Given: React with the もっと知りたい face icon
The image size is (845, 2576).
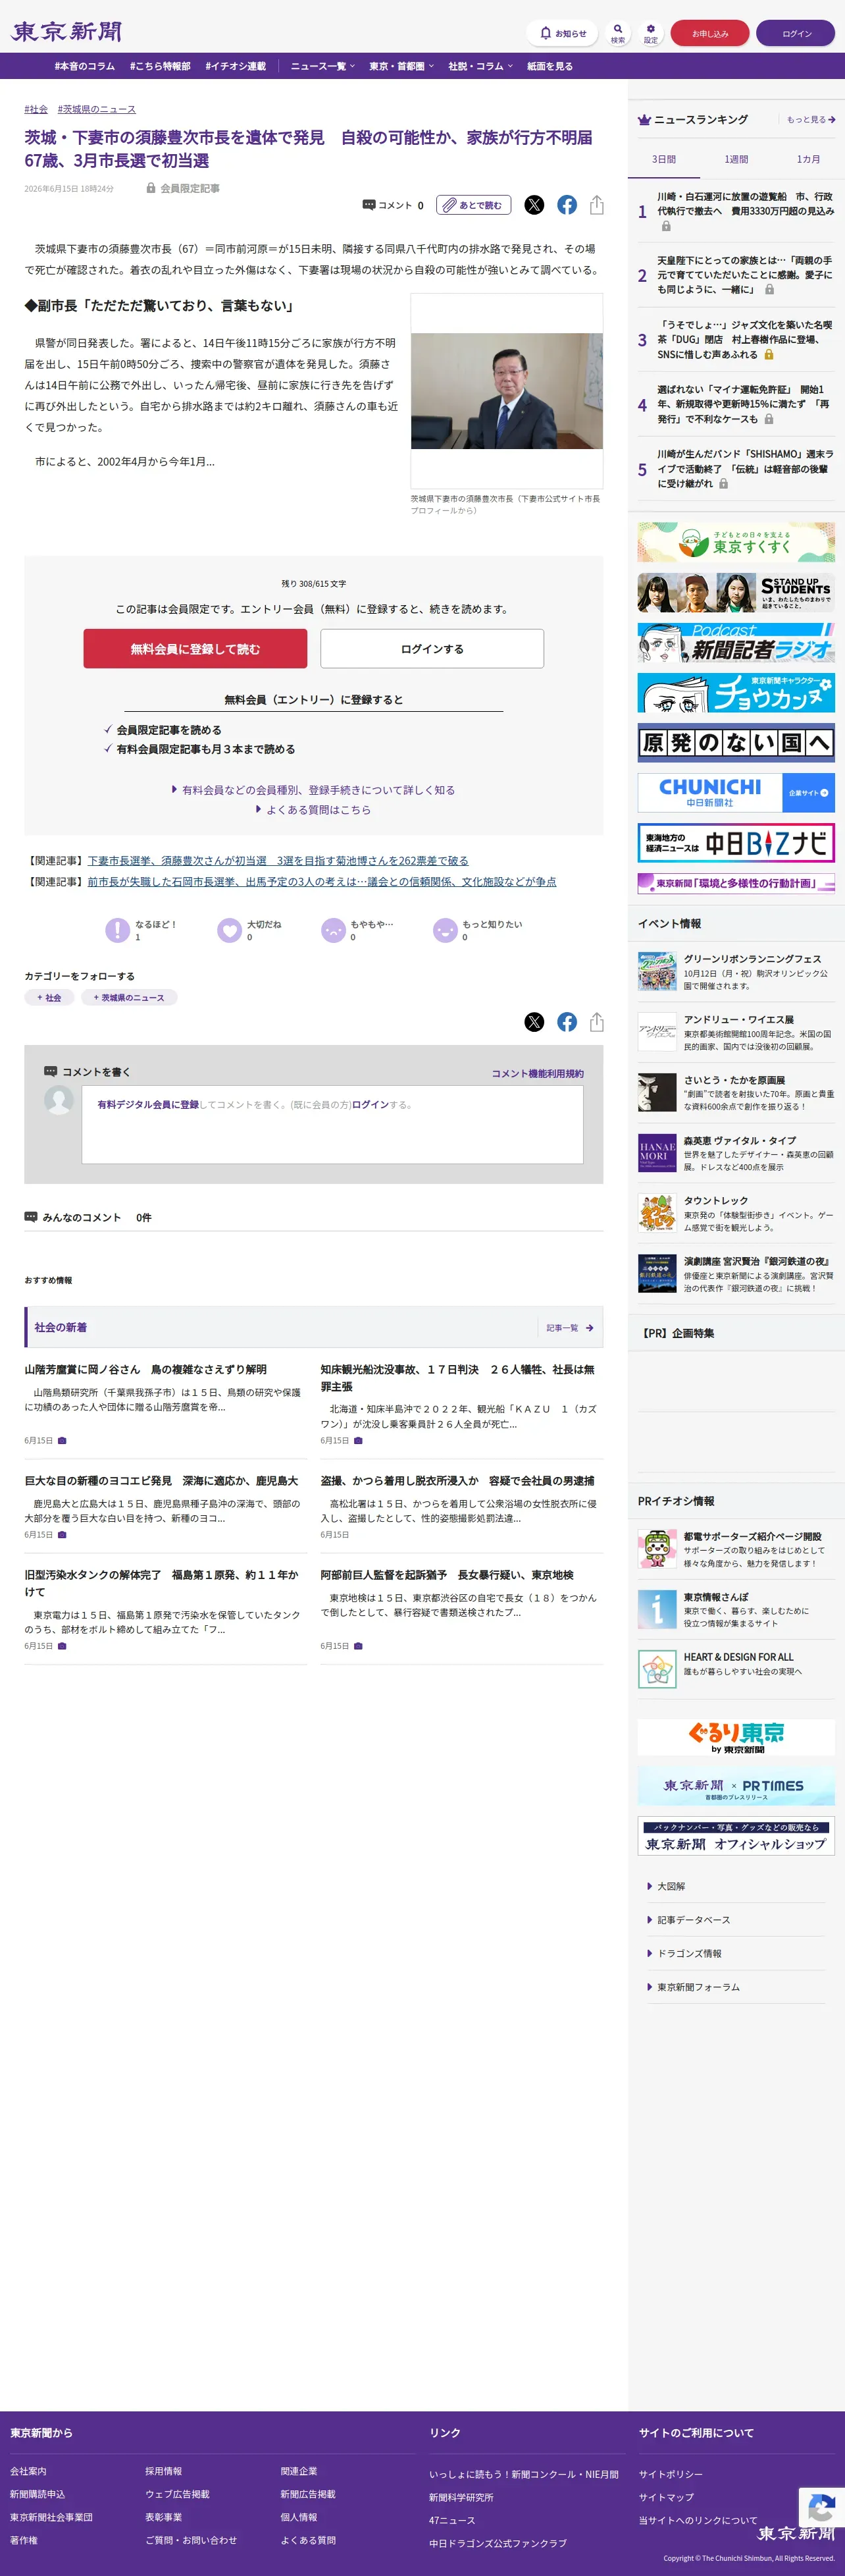Looking at the screenshot, I should [x=445, y=930].
